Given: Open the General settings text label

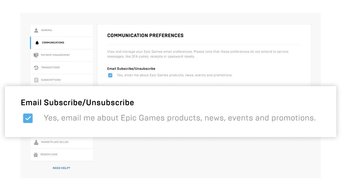Looking at the screenshot, I should coord(47,30).
